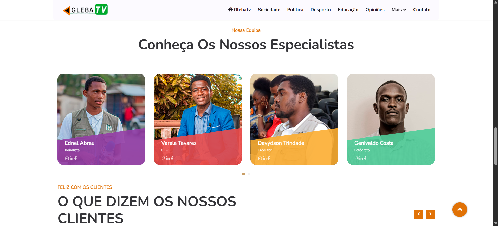
Task: Click the page vertical scrollbar thumb
Action: click(x=496, y=146)
